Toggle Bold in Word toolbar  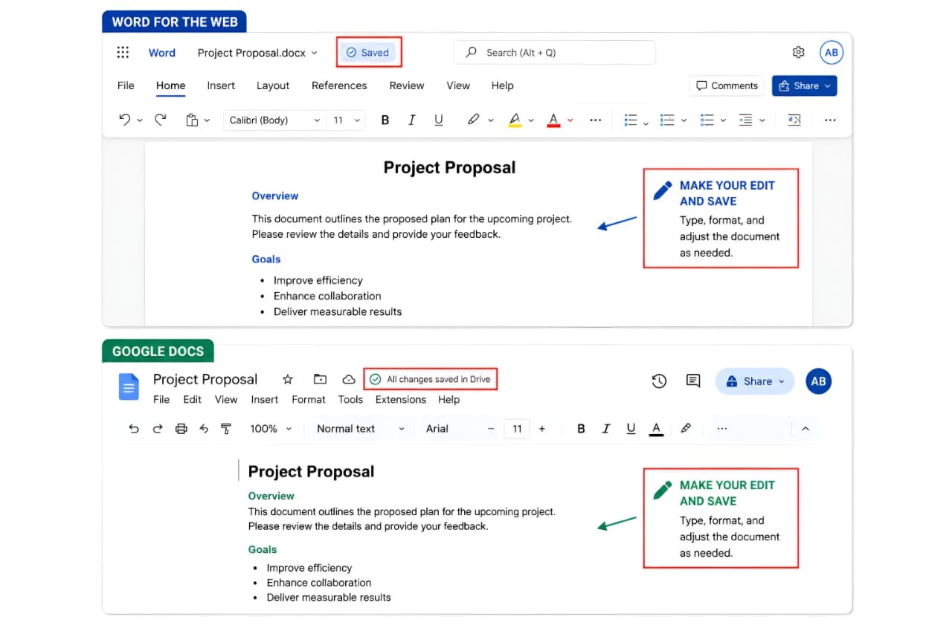coord(385,120)
